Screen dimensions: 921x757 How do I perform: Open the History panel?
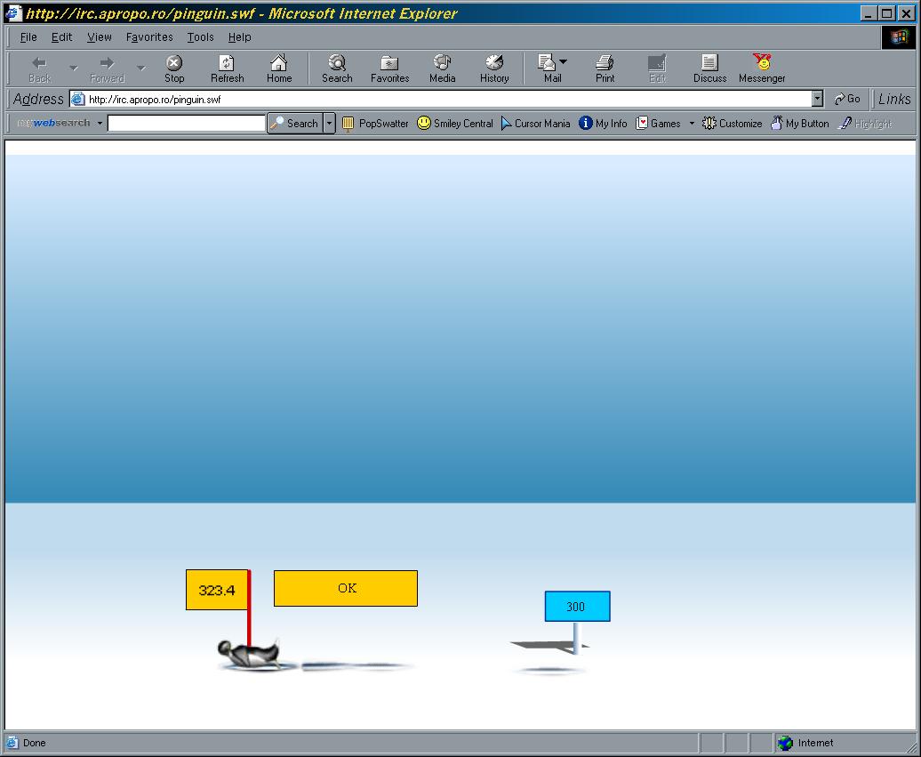tap(494, 68)
